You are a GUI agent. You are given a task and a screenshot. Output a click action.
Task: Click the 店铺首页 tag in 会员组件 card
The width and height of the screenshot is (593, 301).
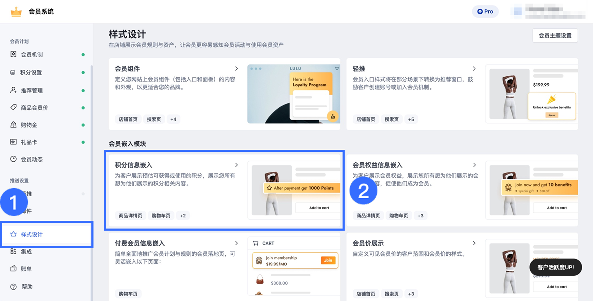pyautogui.click(x=128, y=119)
